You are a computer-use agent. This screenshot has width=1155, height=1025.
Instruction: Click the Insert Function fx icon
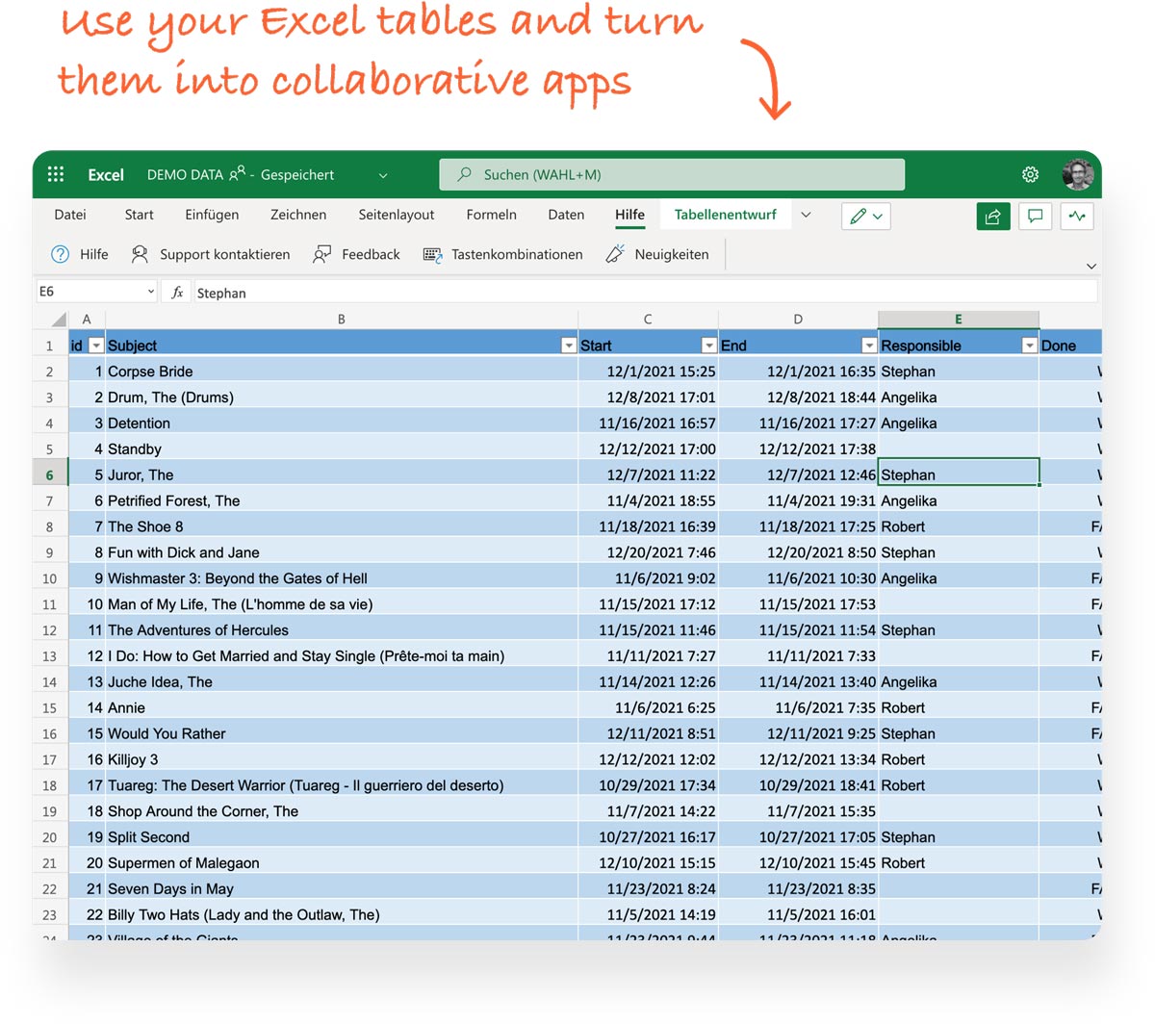tap(177, 293)
